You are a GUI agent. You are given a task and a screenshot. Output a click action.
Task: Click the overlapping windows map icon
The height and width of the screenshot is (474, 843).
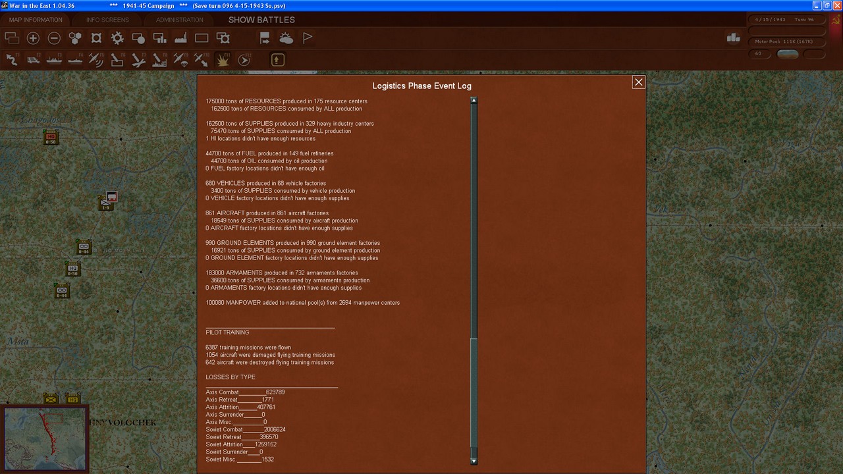pyautogui.click(x=12, y=38)
